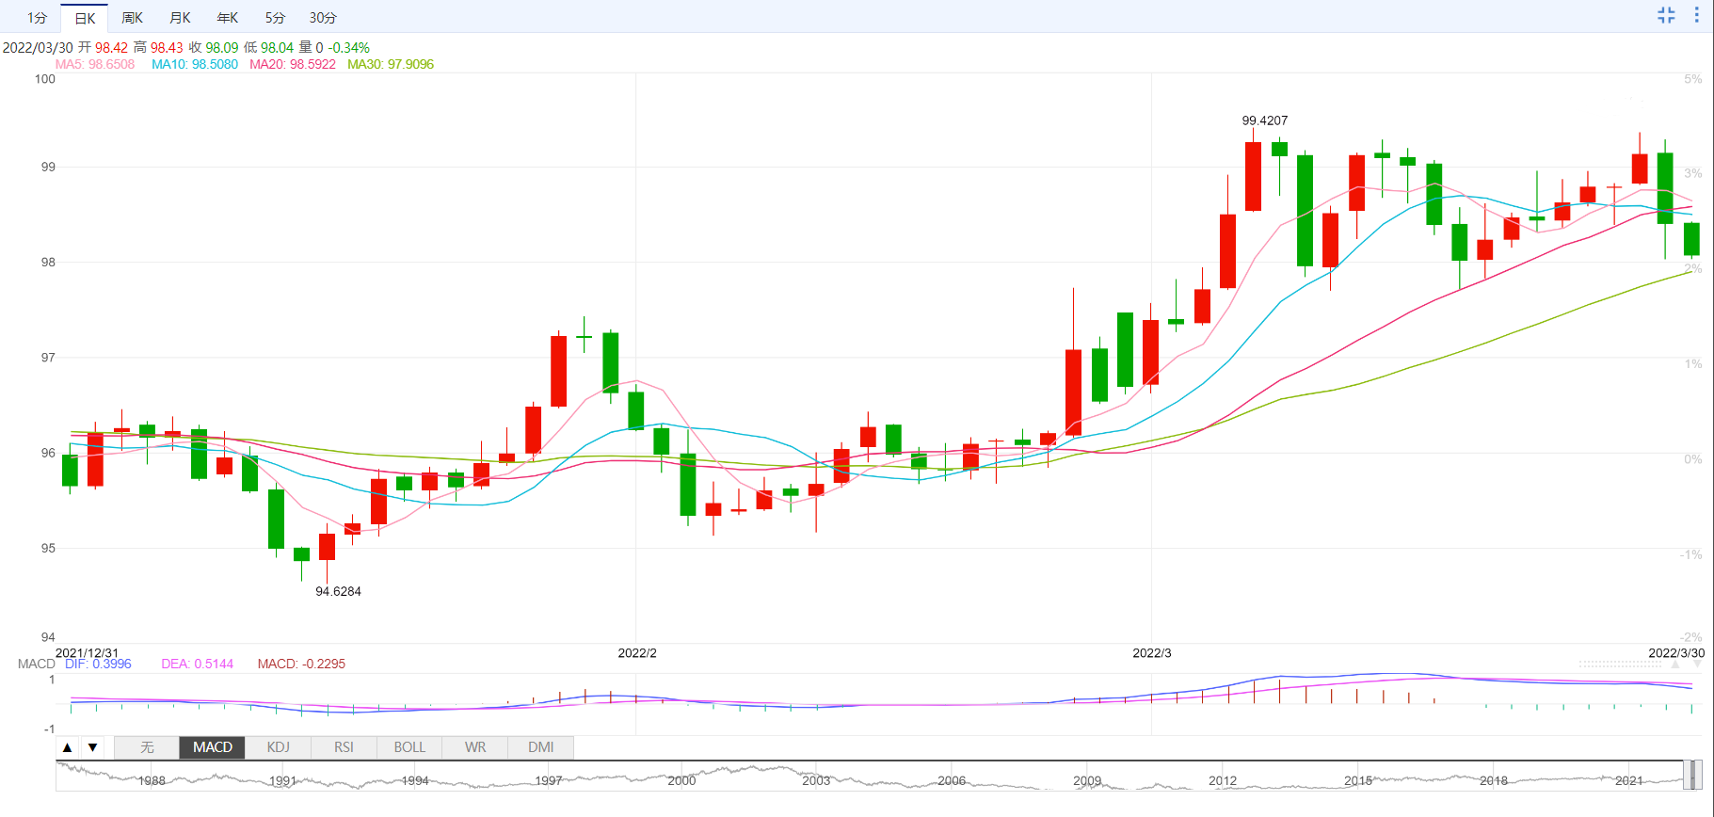
Task: Click the 99.4207 high price annotation
Action: pyautogui.click(x=1265, y=120)
